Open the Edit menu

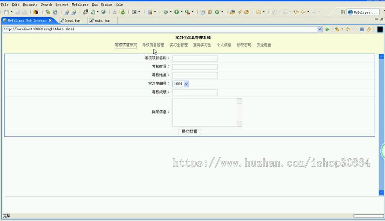coord(15,4)
